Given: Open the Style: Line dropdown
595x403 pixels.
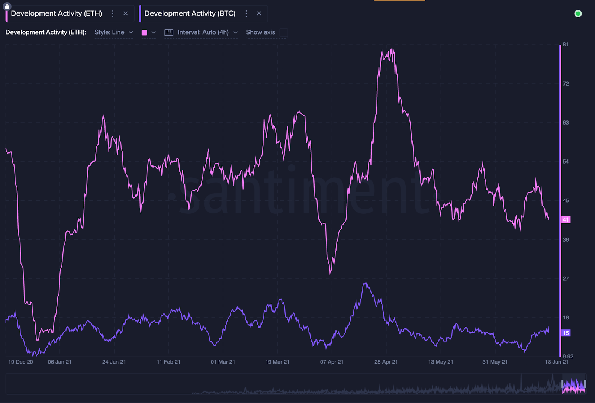Looking at the screenshot, I should 114,33.
